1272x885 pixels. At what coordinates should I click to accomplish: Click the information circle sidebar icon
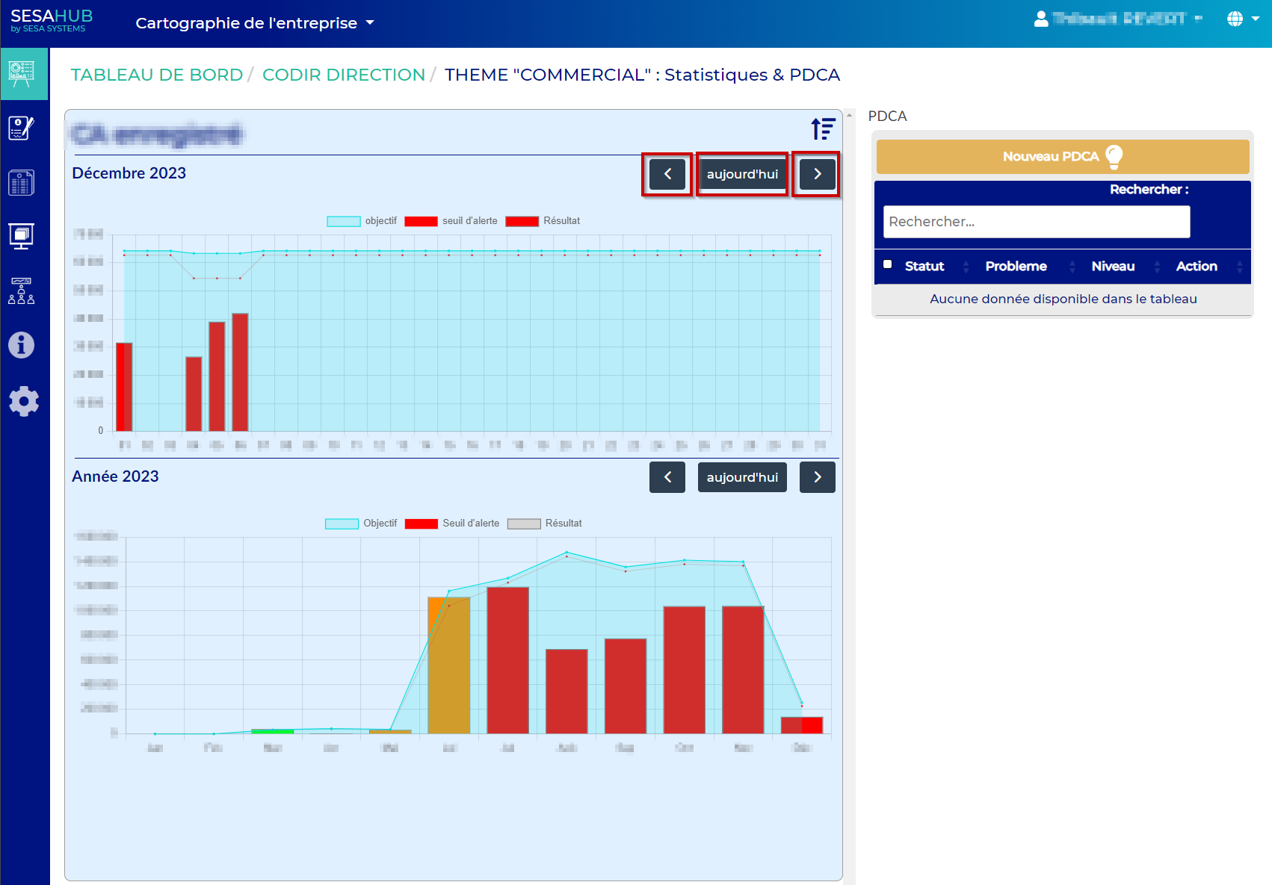point(22,345)
